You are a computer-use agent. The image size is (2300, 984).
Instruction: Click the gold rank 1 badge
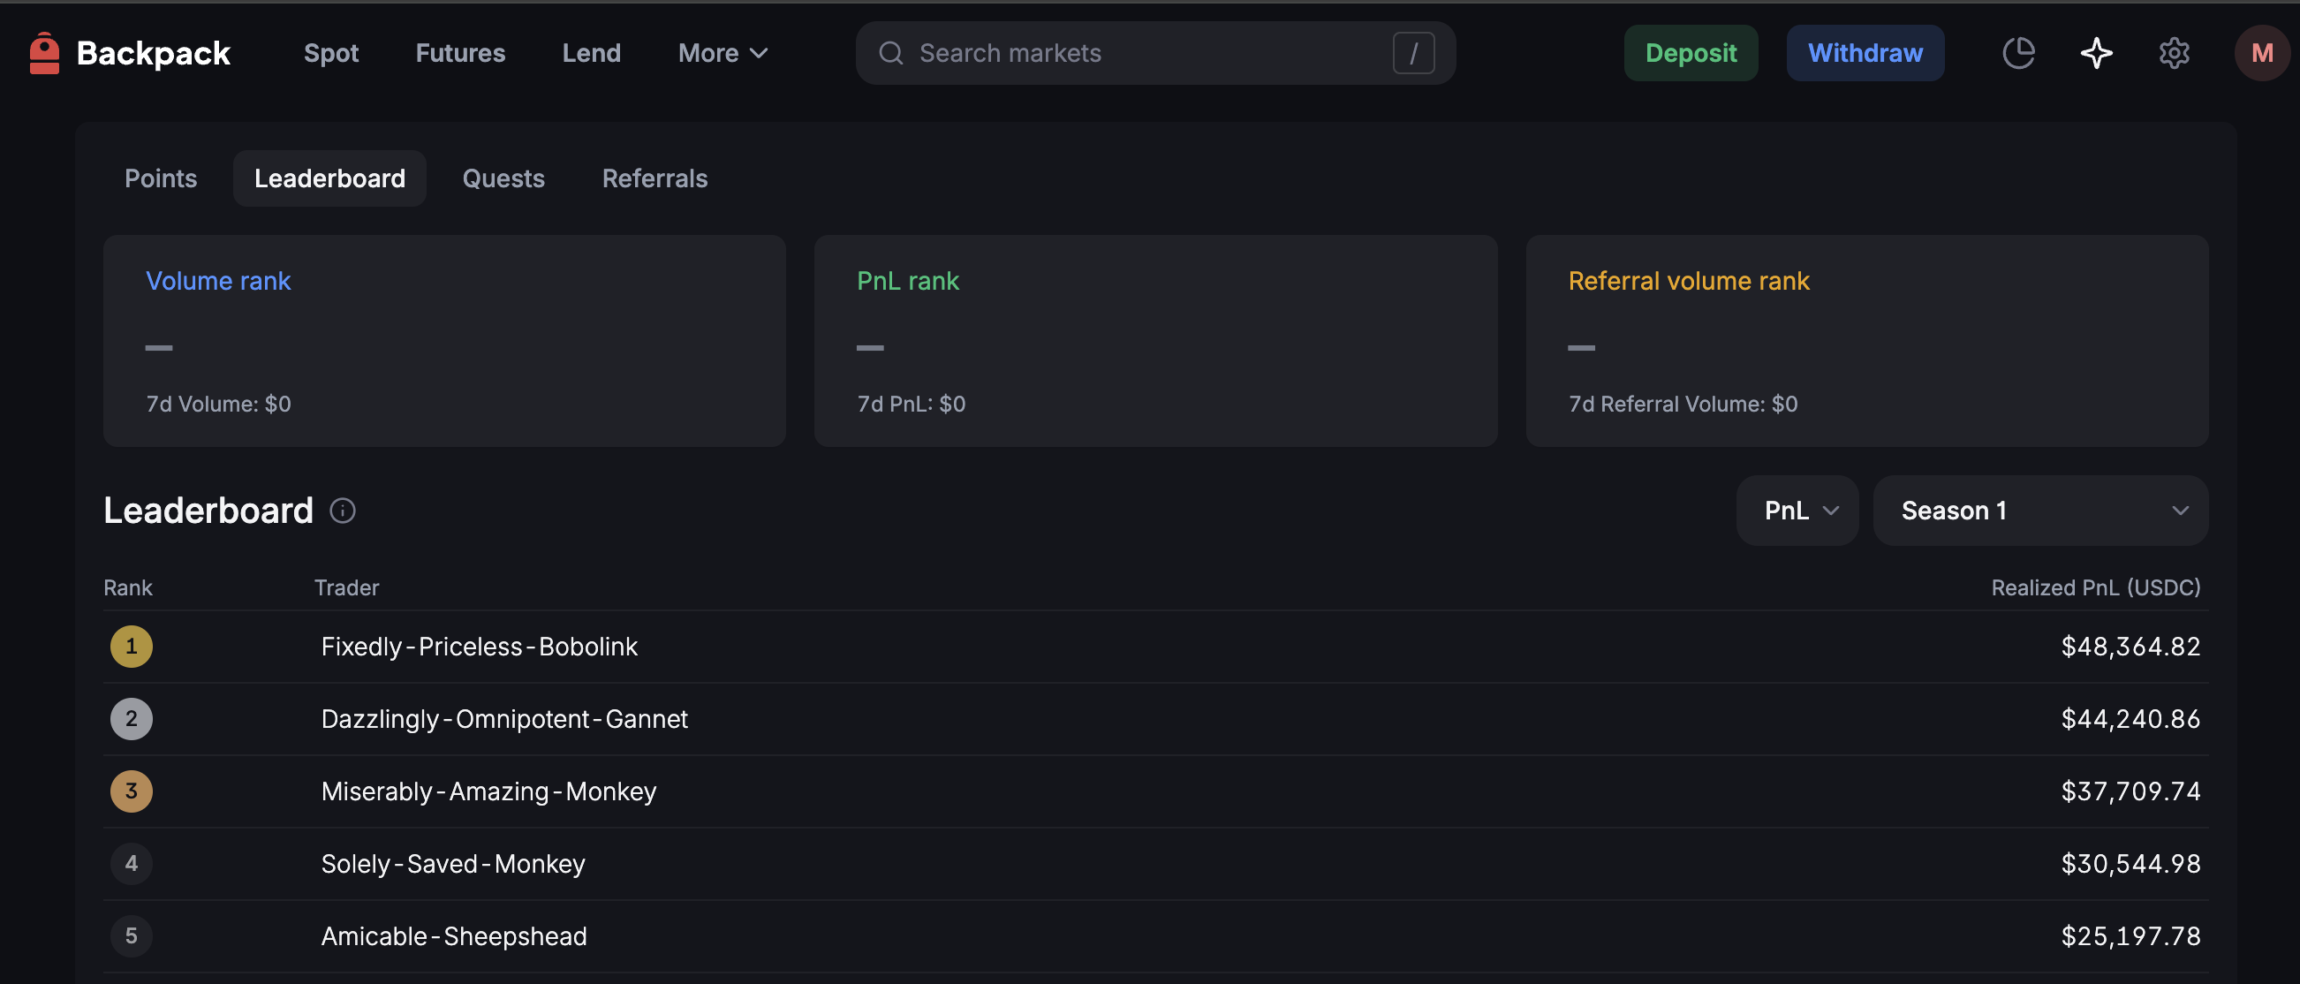tap(132, 647)
